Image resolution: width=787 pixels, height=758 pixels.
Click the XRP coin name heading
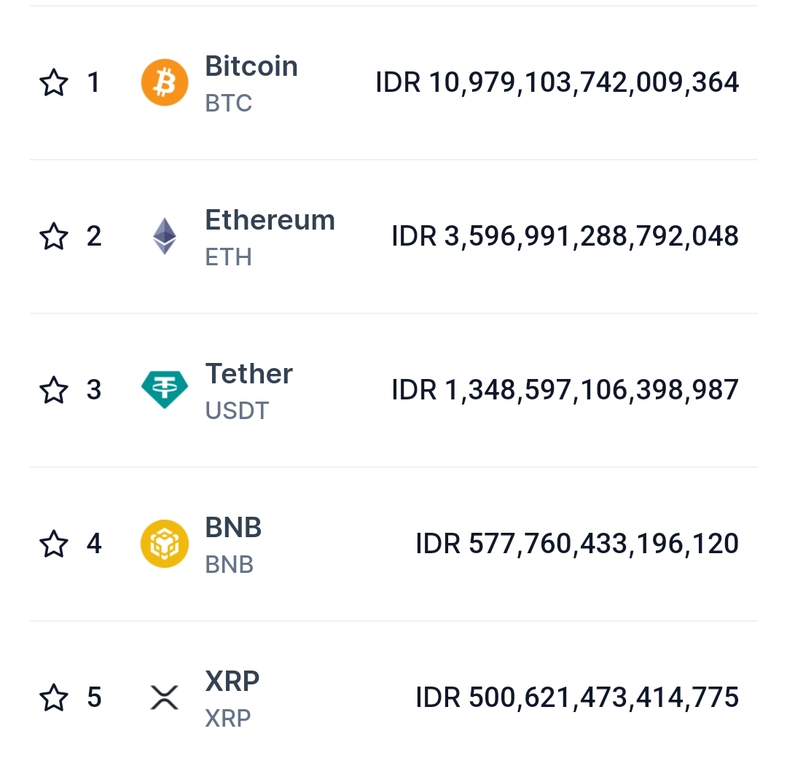click(x=232, y=681)
